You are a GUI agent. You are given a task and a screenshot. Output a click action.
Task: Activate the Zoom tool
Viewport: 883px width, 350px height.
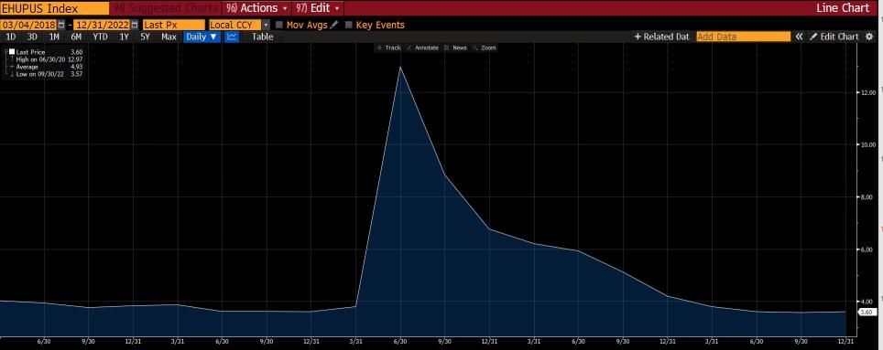pos(485,48)
